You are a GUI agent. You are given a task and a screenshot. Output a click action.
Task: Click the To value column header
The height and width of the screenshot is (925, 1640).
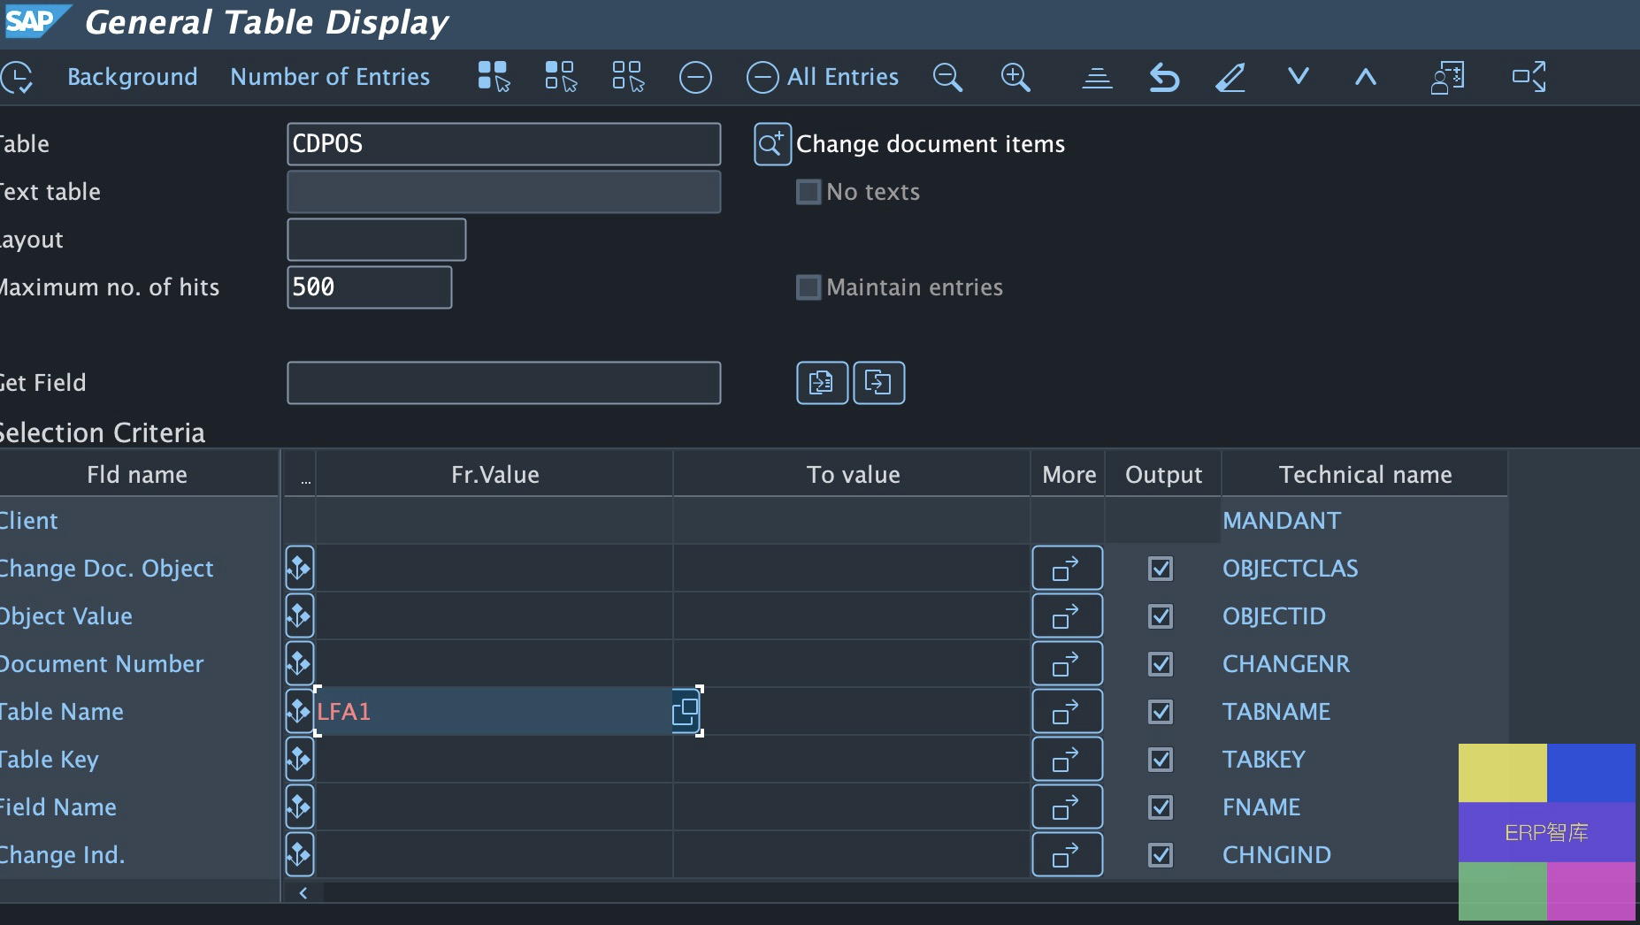[x=853, y=475]
